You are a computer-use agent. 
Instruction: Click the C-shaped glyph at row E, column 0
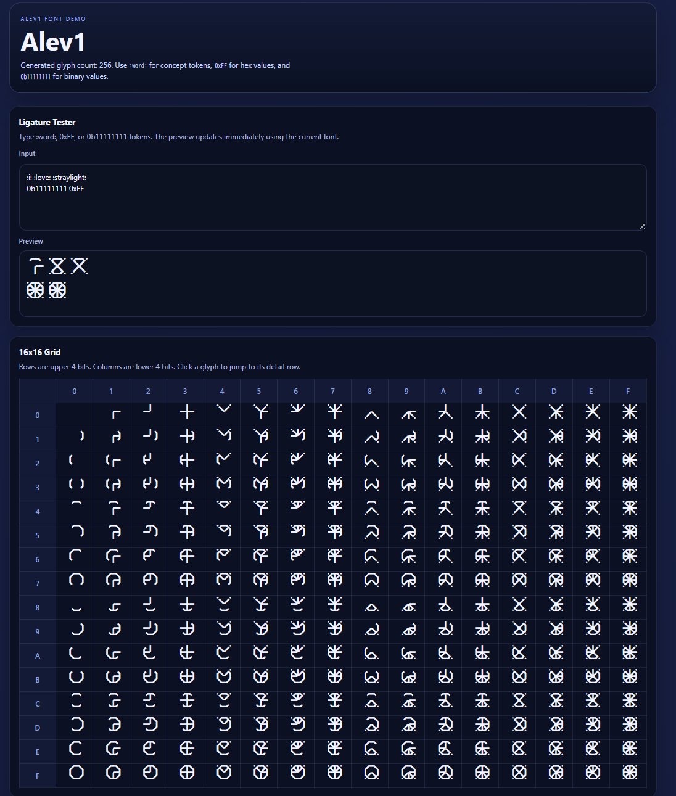pyautogui.click(x=76, y=749)
